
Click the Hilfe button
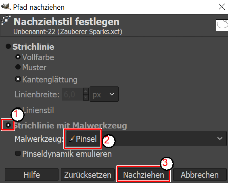click(32, 175)
